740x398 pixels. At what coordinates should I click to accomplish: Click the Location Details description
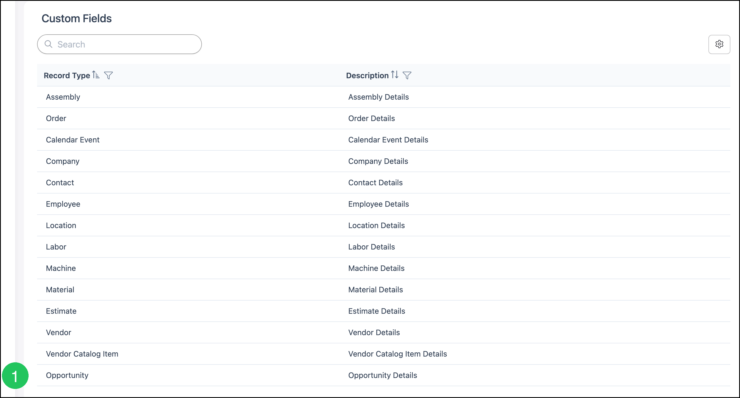click(376, 225)
